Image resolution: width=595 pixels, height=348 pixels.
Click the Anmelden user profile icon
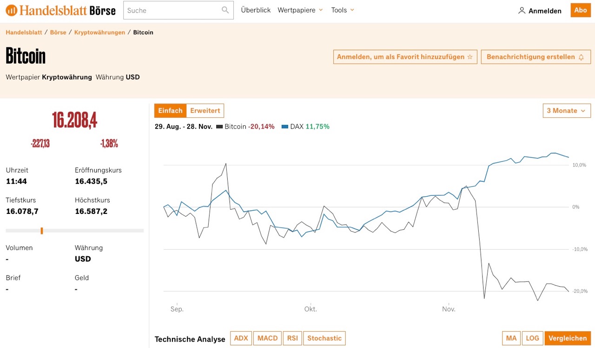coord(522,10)
